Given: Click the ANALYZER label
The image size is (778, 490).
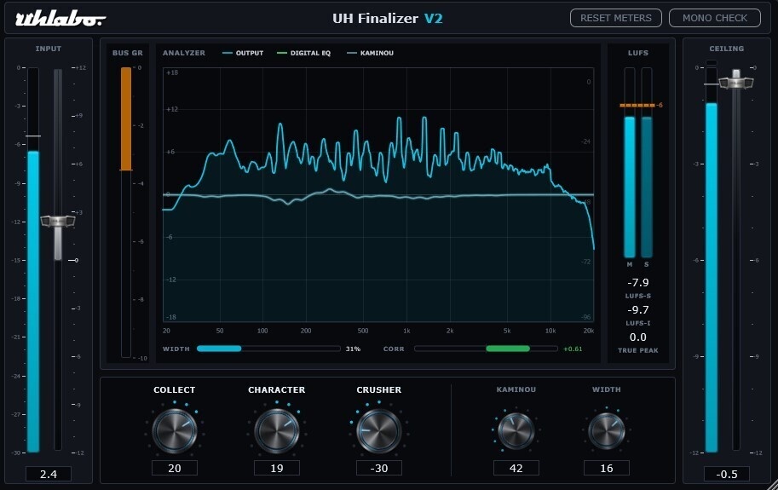Looking at the screenshot, I should coord(183,53).
